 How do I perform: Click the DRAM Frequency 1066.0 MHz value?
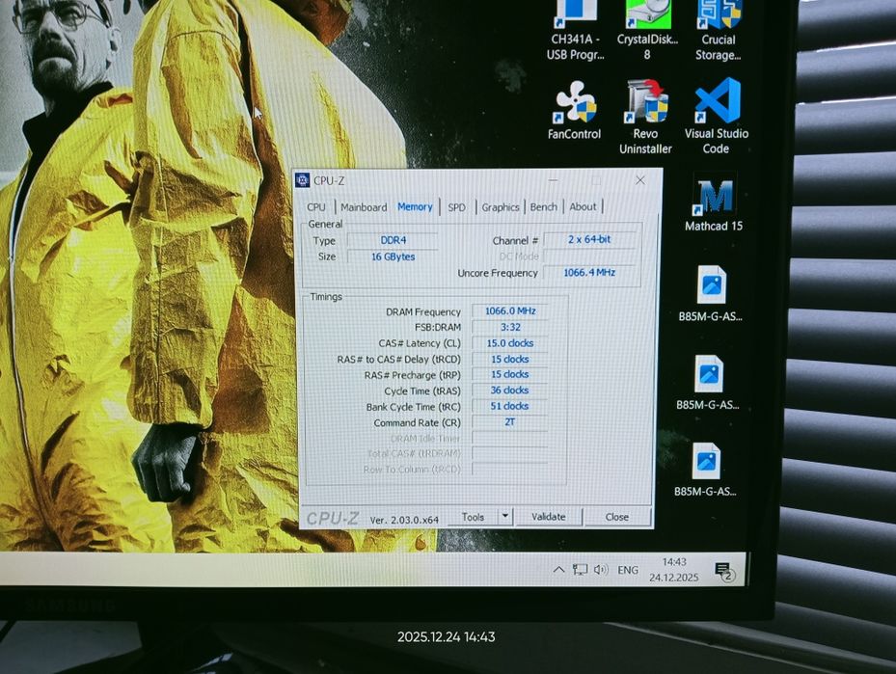[510, 311]
